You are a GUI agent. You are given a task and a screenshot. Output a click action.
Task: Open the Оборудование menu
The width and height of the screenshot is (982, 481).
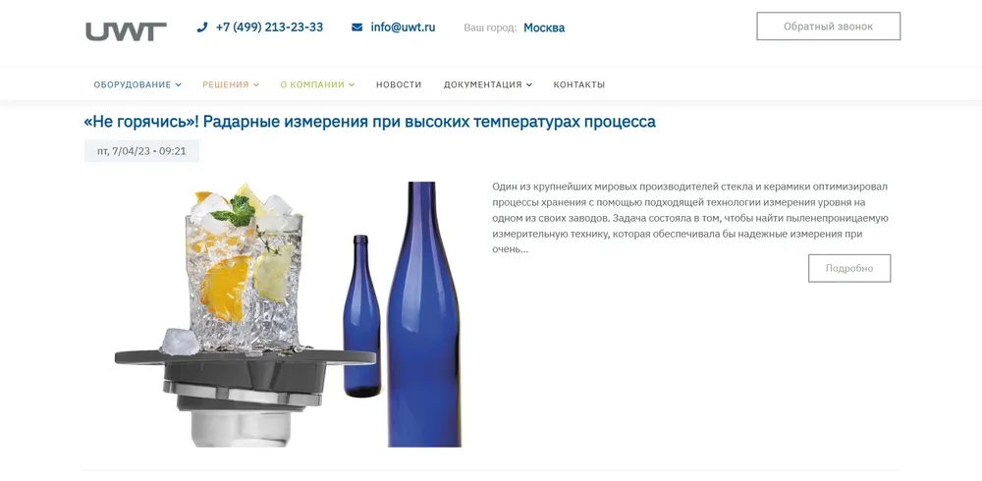point(133,84)
